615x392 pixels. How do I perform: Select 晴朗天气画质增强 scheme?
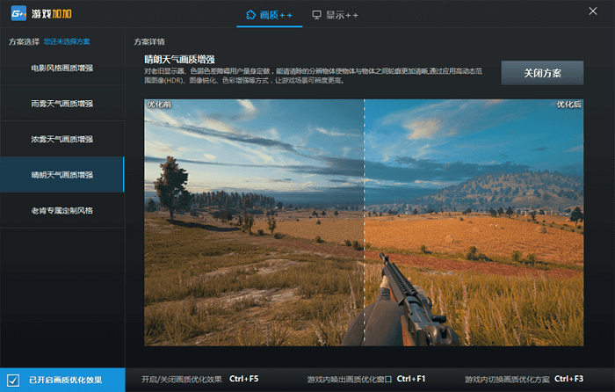[62, 175]
